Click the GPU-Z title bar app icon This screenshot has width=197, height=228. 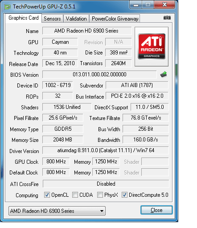point(8,7)
